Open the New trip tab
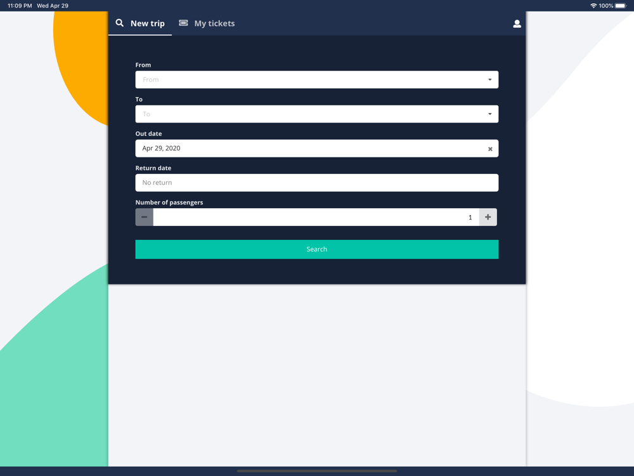Screen dimensions: 634x476 140,23
